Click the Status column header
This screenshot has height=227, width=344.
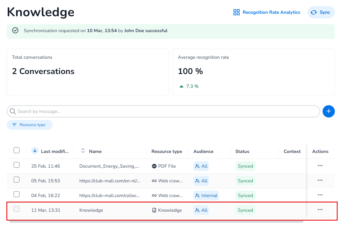242,151
